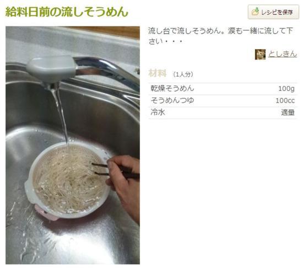Click the 材料 heading
Viewport: 303px width, 268px height.
point(158,73)
